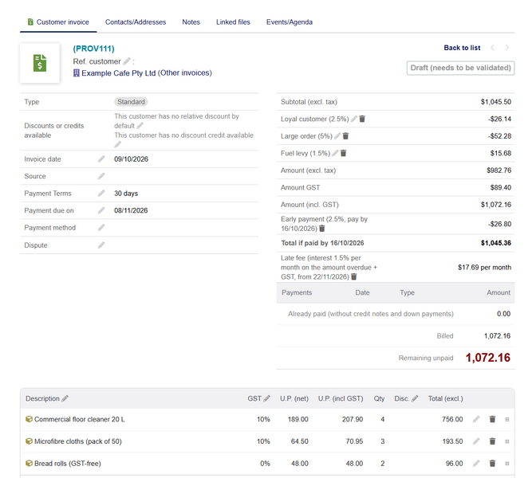The height and width of the screenshot is (478, 532).
Task: Grab handle of Bread rolls row
Action: click(507, 464)
